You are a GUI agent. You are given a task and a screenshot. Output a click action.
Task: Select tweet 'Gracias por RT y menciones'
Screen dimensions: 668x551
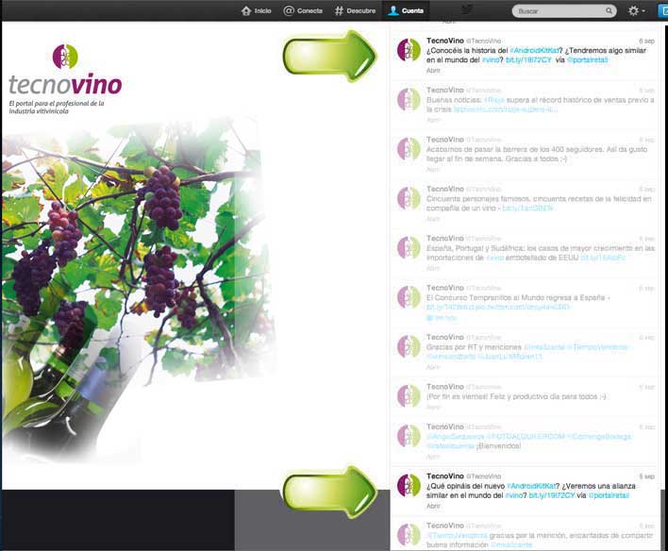[527, 352]
